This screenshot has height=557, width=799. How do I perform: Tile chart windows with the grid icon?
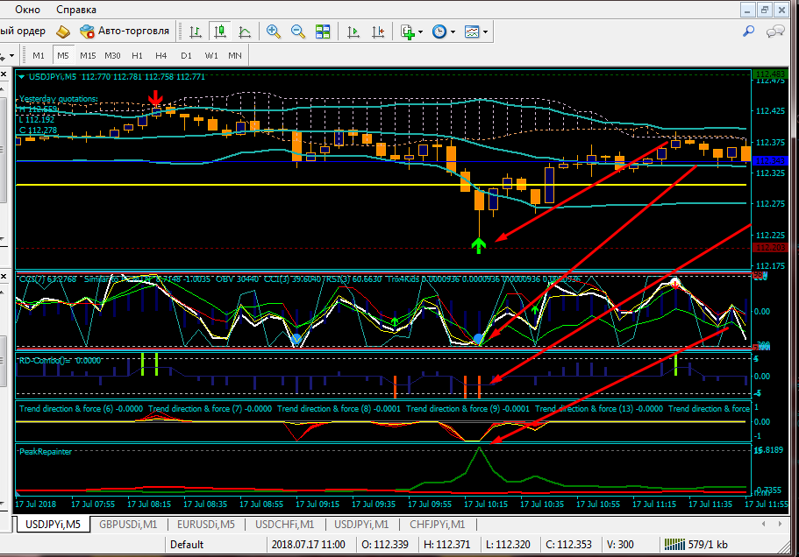coord(323,32)
